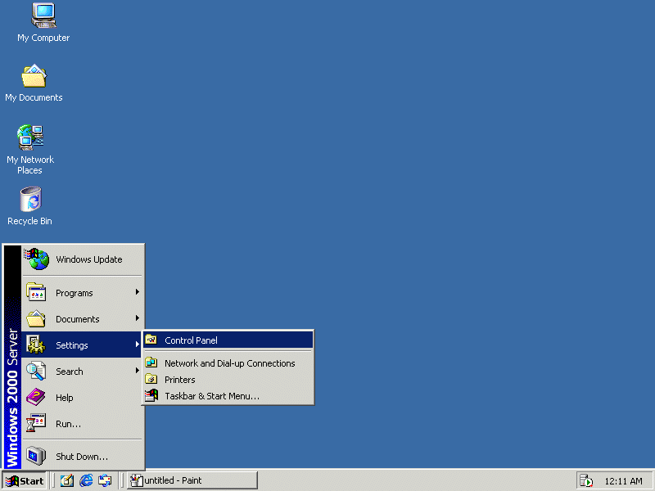Screen dimensions: 655x491
Task: Click the My Computer label text
Action: pos(43,38)
